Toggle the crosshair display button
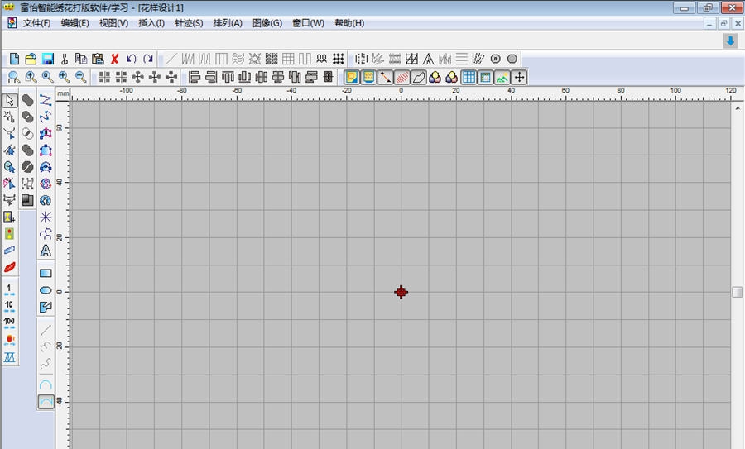 (x=519, y=77)
